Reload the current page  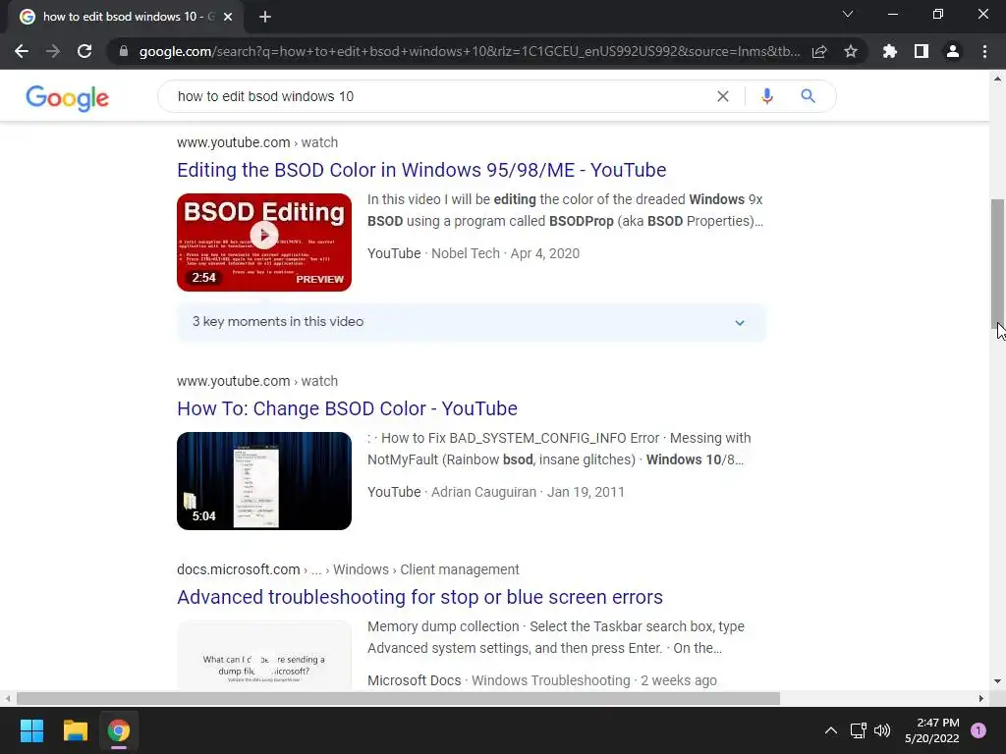click(x=84, y=51)
